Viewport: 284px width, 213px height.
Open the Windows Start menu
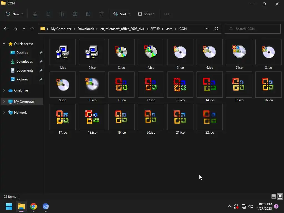point(9,206)
